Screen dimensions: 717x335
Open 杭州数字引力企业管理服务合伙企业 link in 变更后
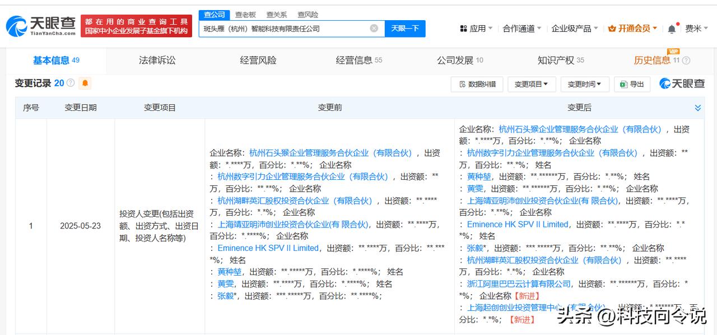(552, 153)
